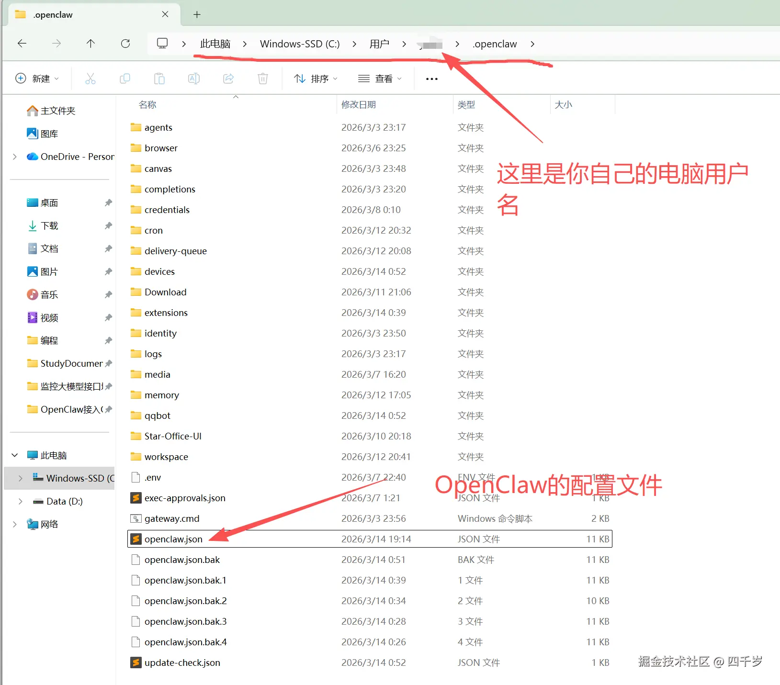Viewport: 780px width, 685px height.
Task: Click the Cut (scissors) icon
Action: pyautogui.click(x=90, y=78)
